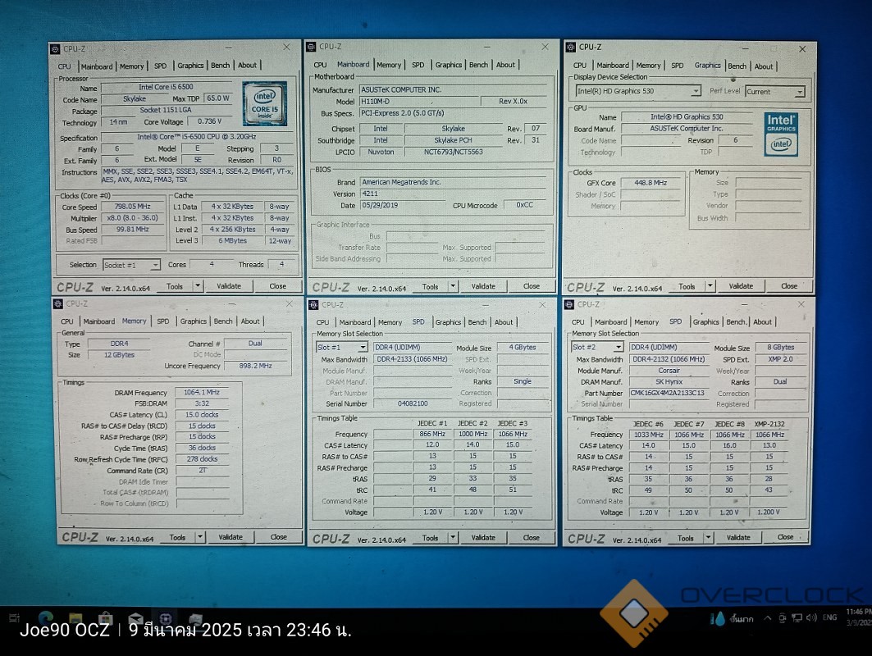Click Validate in the Core i5 CPU window
Image resolution: width=872 pixels, height=656 pixels.
229,285
